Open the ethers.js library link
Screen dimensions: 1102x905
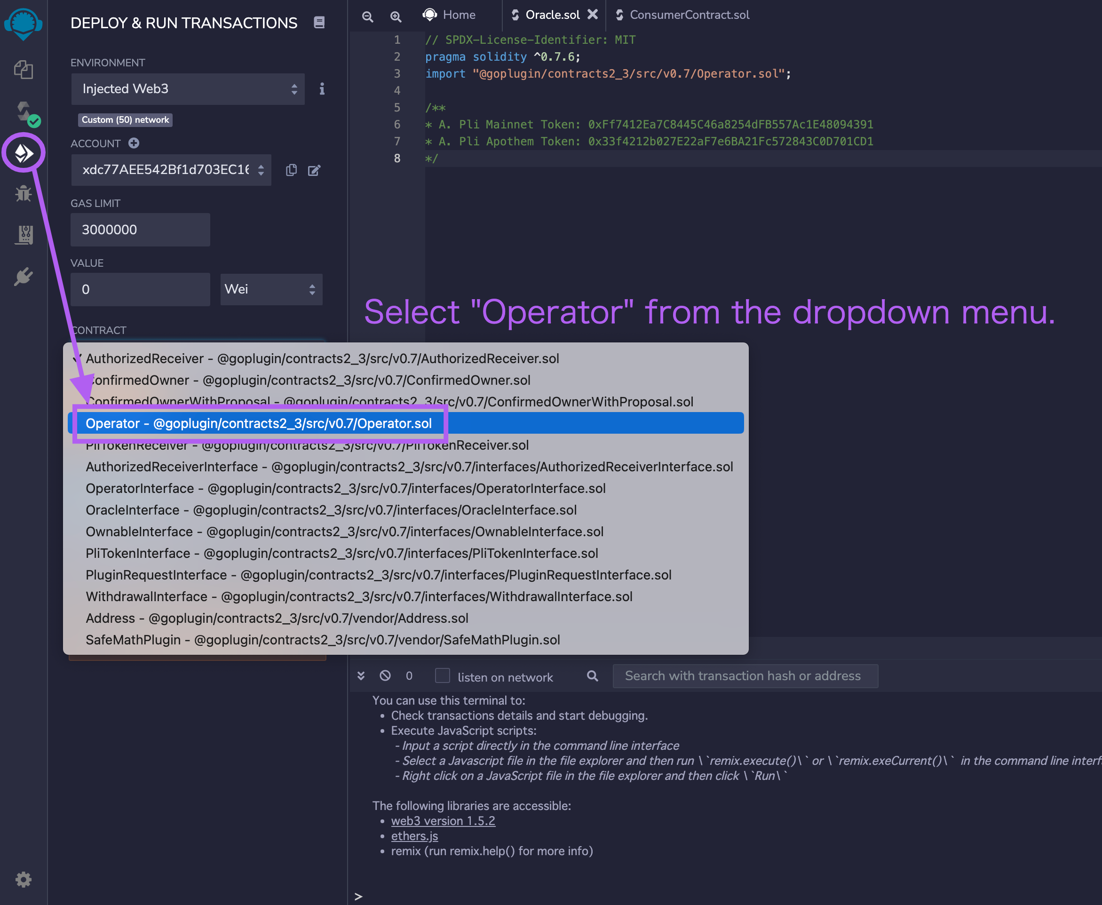pos(414,836)
